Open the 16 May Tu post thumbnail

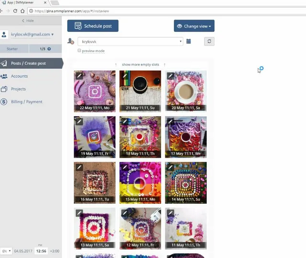(x=95, y=183)
